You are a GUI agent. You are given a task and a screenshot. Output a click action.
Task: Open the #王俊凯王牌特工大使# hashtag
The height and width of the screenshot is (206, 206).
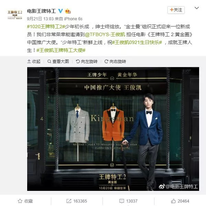(61, 50)
